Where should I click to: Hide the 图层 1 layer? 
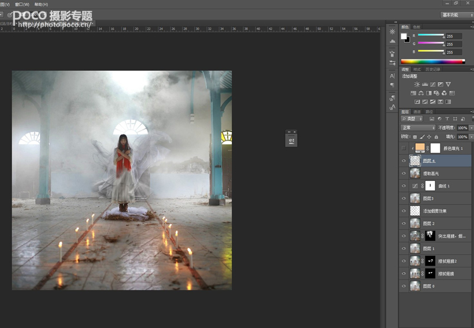[403, 248]
